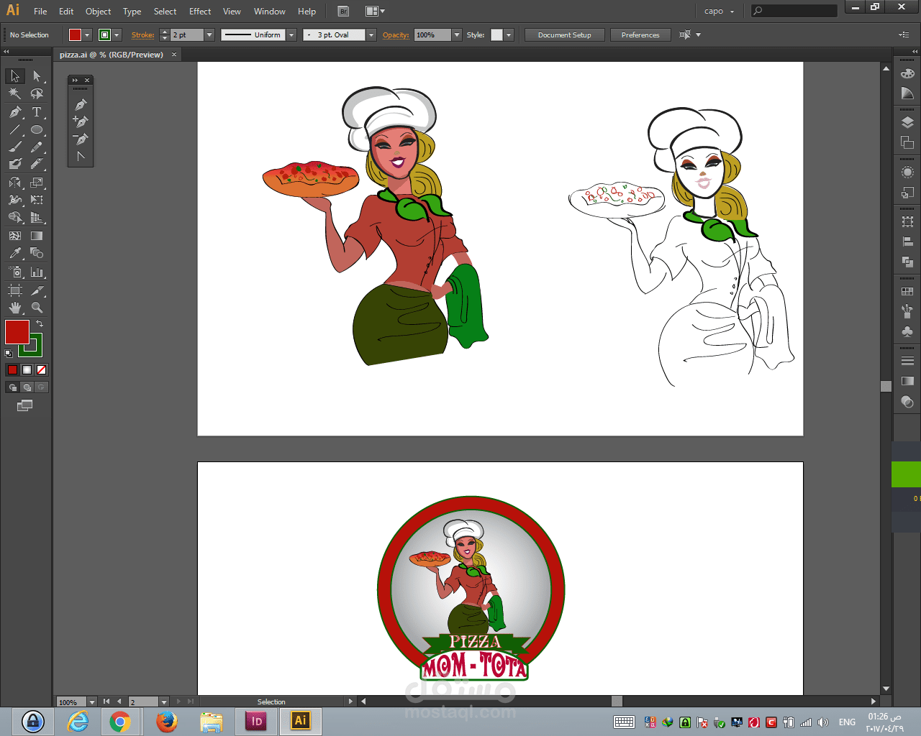Set paint mode to Gradient
This screenshot has width=921, height=736.
tap(27, 370)
